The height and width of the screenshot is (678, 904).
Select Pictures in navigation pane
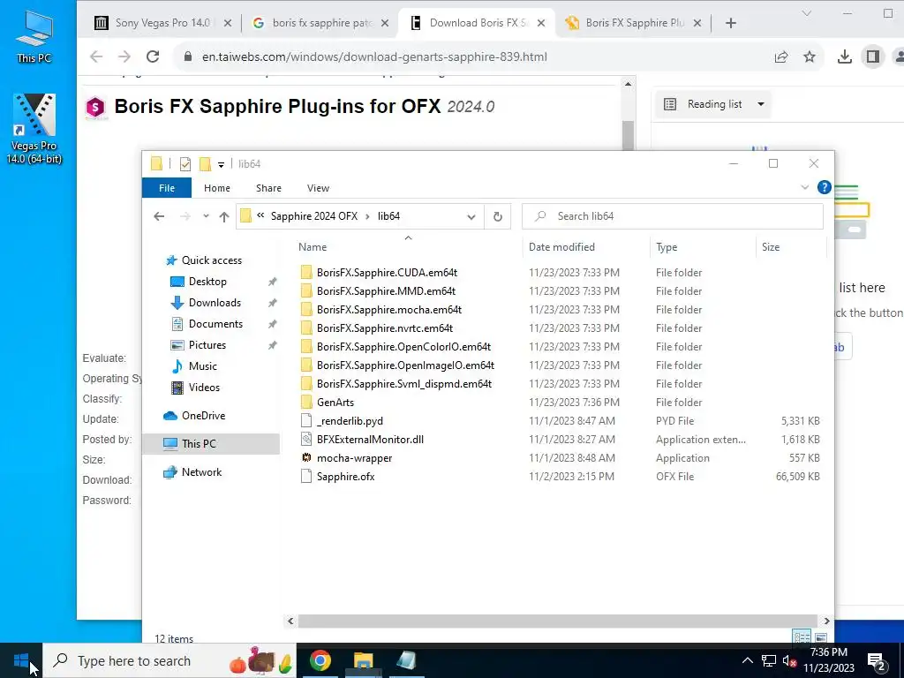click(x=207, y=345)
